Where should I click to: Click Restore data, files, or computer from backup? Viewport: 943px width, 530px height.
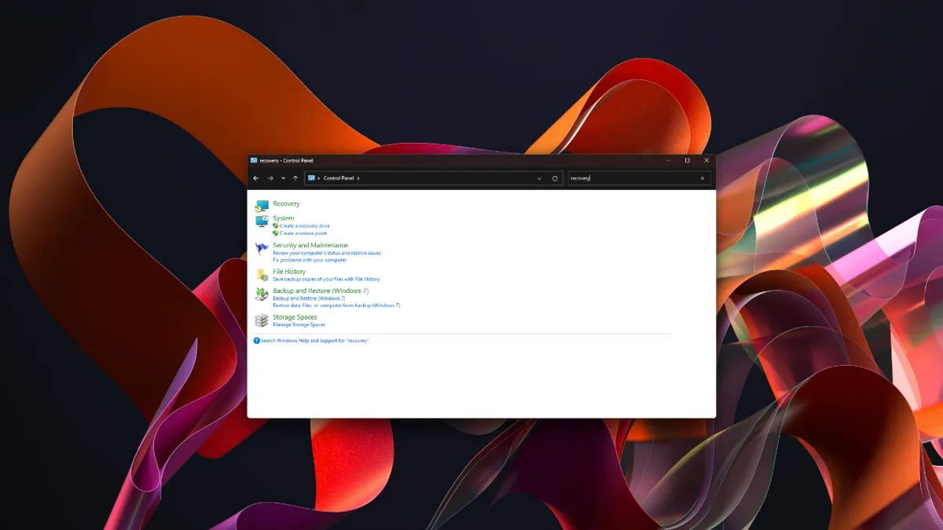[x=336, y=305]
